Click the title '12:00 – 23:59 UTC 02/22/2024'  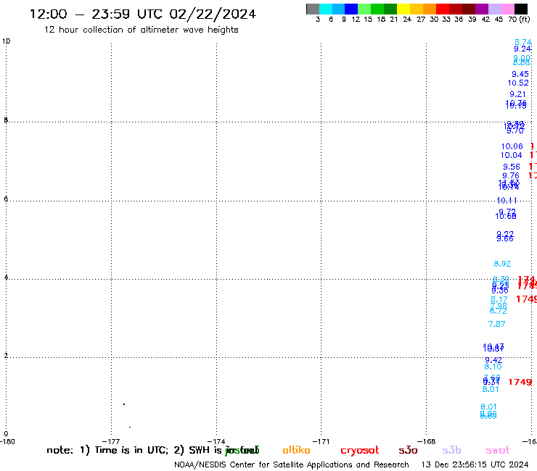point(143,14)
